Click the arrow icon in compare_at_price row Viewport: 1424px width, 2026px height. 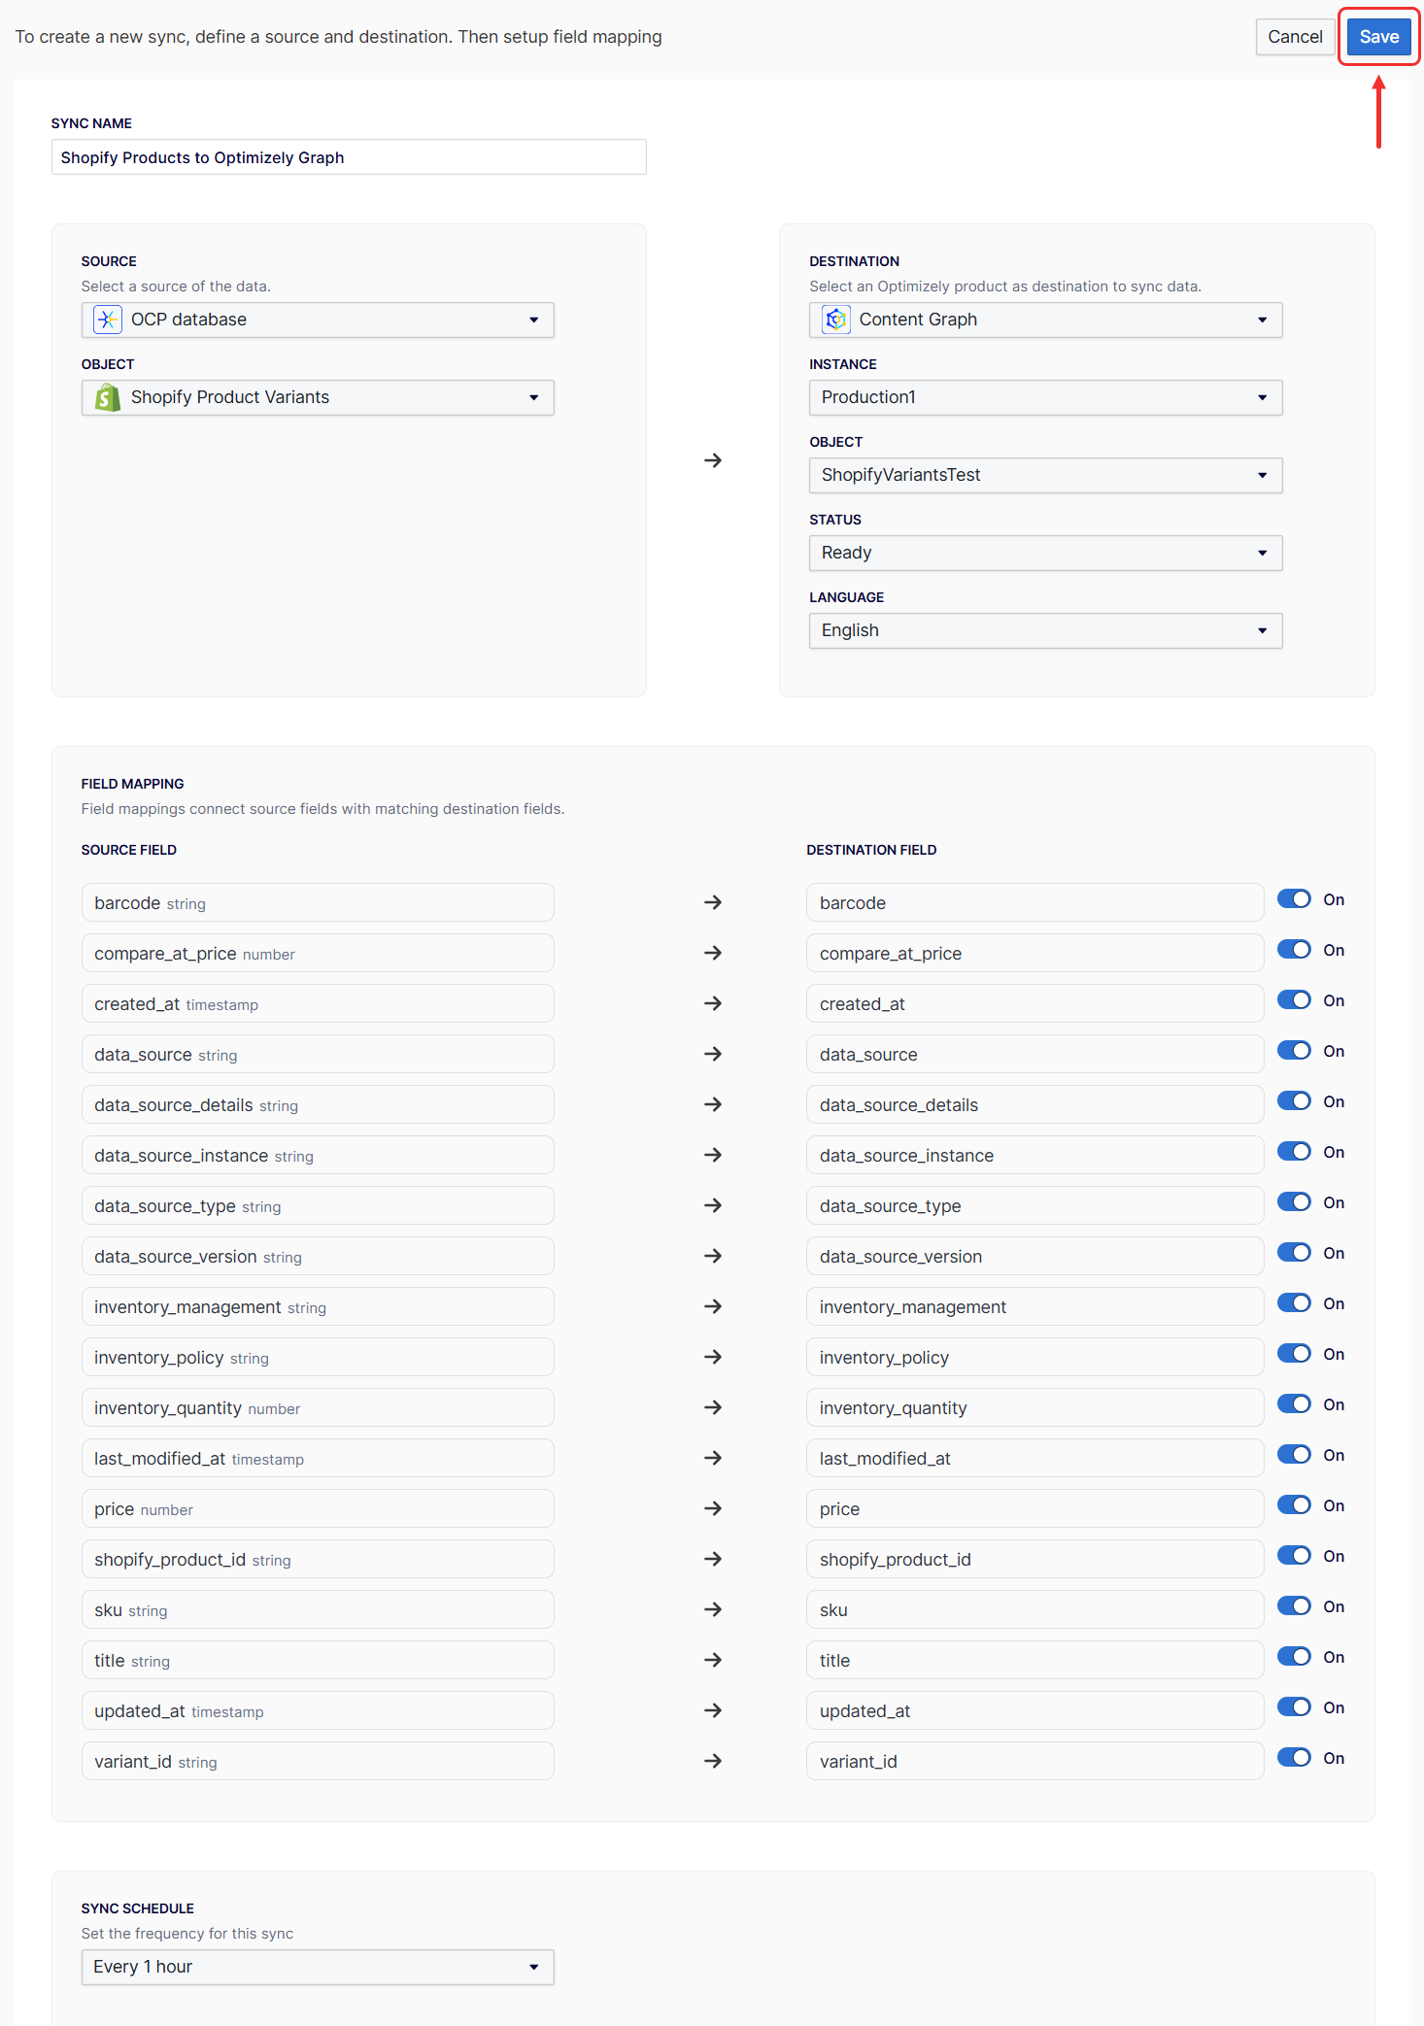coord(713,953)
